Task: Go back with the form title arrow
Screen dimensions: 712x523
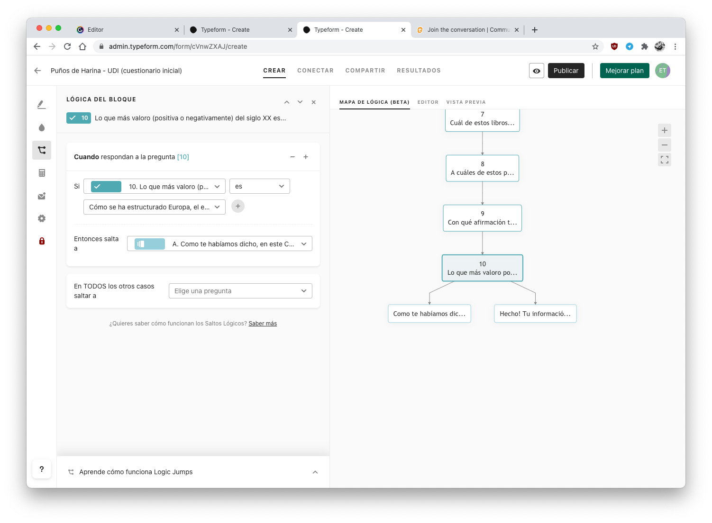Action: click(x=37, y=71)
